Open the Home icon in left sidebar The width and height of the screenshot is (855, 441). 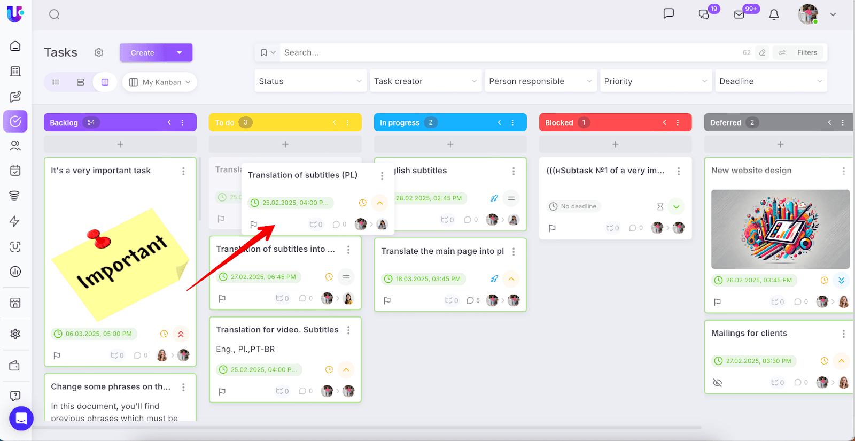point(15,46)
